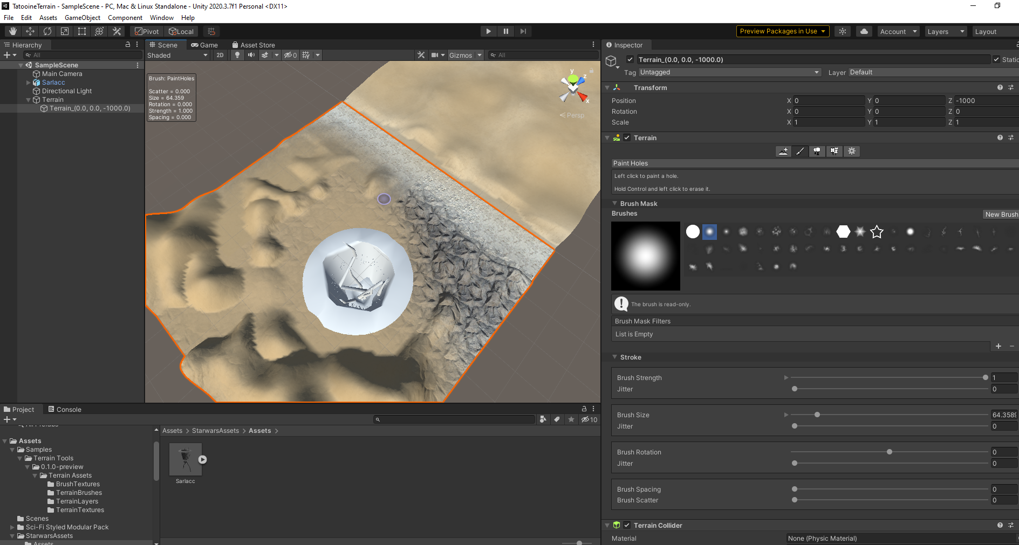Open component editor tools in scene view
1019x545 pixels.
point(421,55)
